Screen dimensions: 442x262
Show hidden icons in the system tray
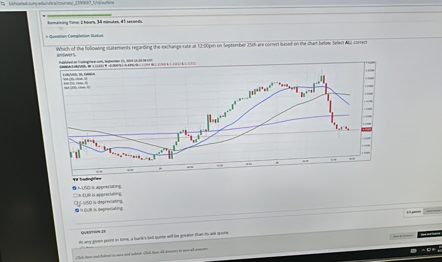pyautogui.click(x=424, y=251)
